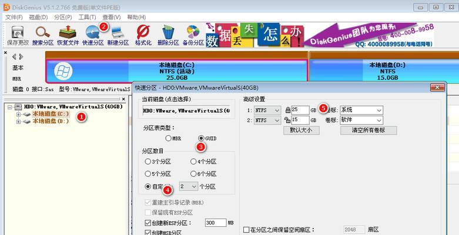Open Backup Partition (备份分区) tool
Viewport: 459px width, 235px height.
(193, 35)
